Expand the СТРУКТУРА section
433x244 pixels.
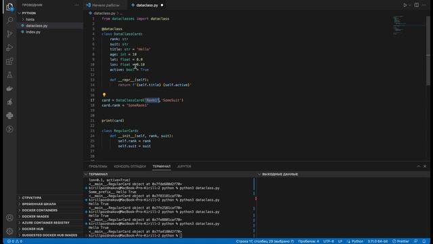32,198
